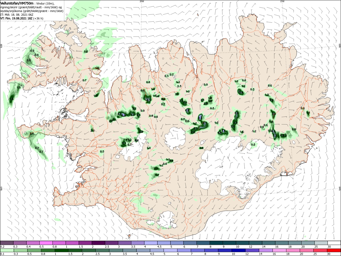Click the '15W' longitude label

coord(282,1)
